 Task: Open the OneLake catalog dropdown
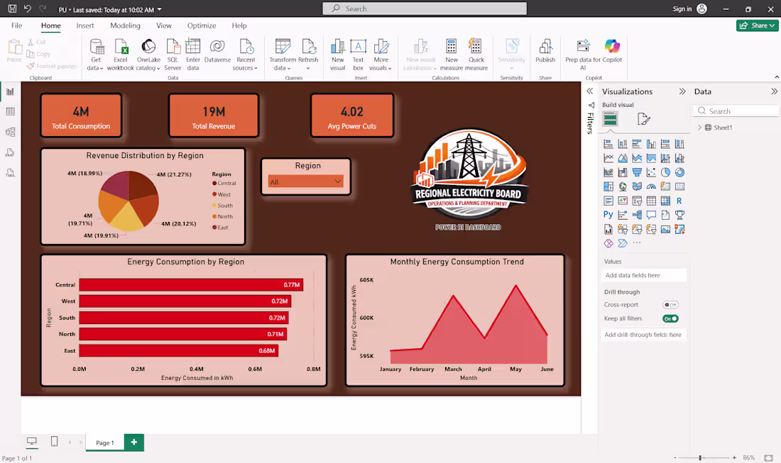pyautogui.click(x=148, y=55)
